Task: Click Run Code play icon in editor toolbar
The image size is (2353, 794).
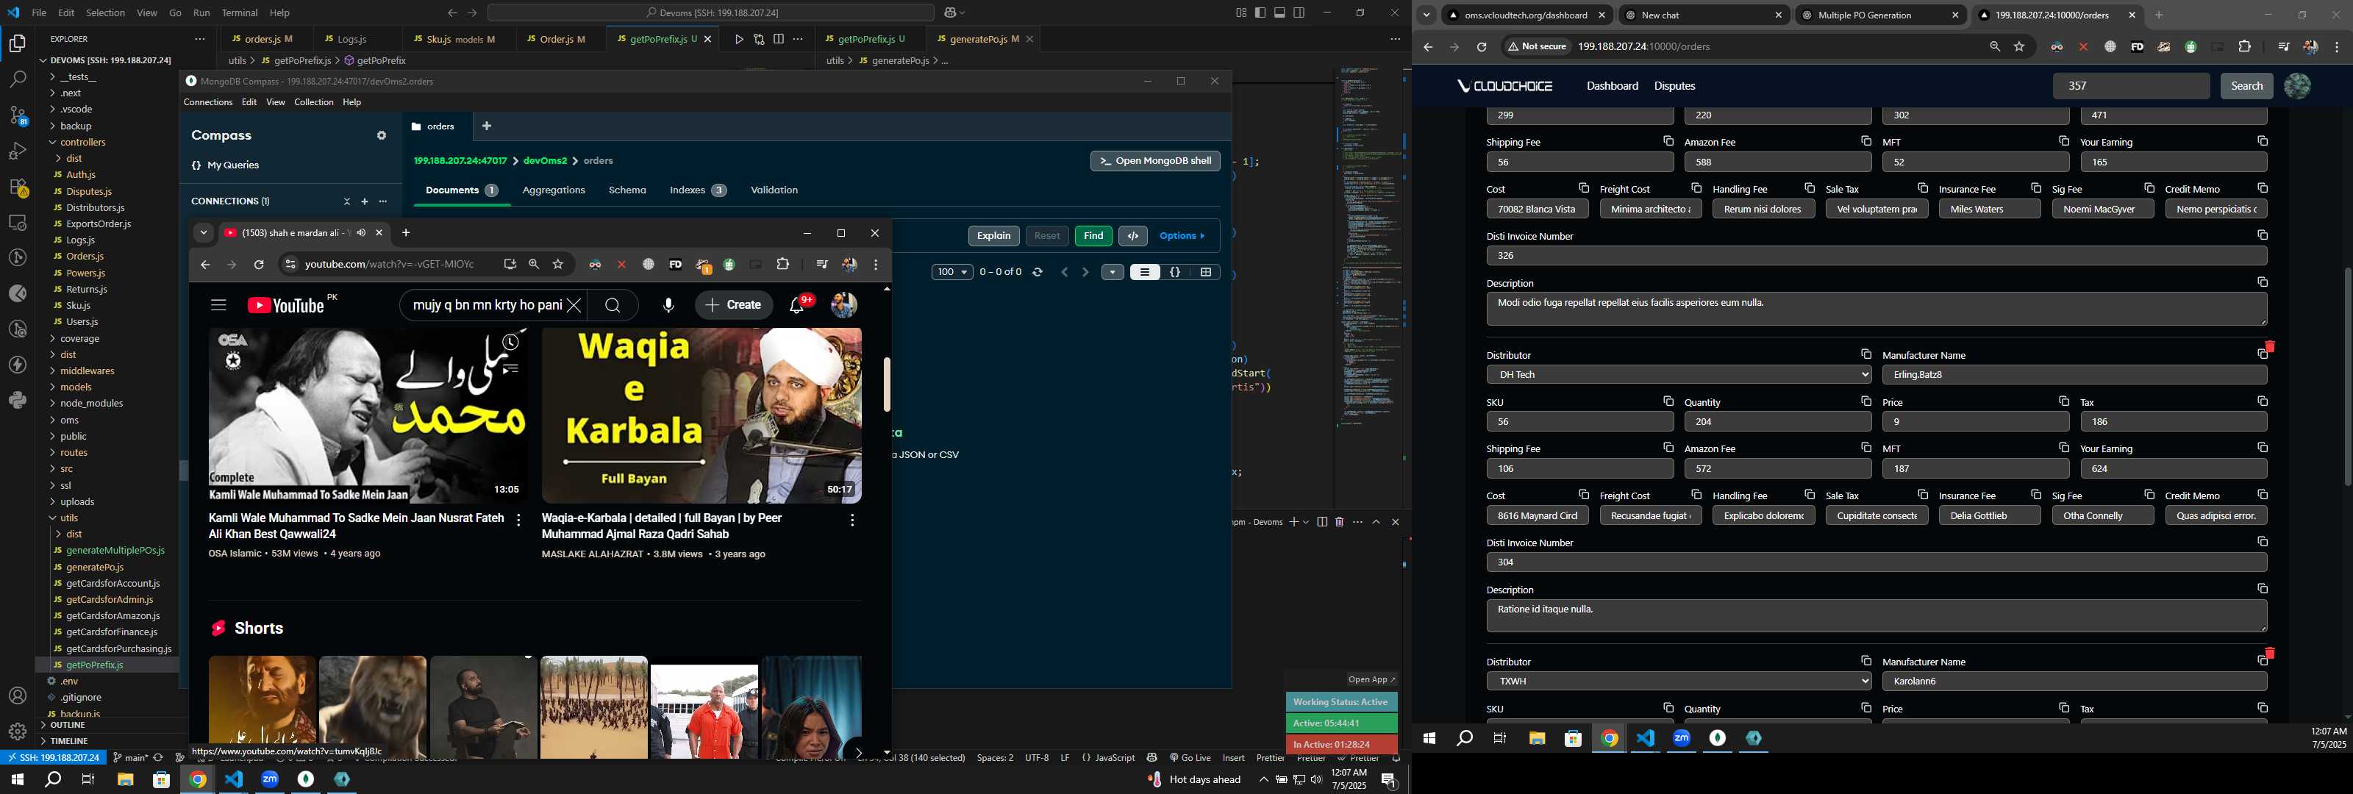Action: point(739,39)
